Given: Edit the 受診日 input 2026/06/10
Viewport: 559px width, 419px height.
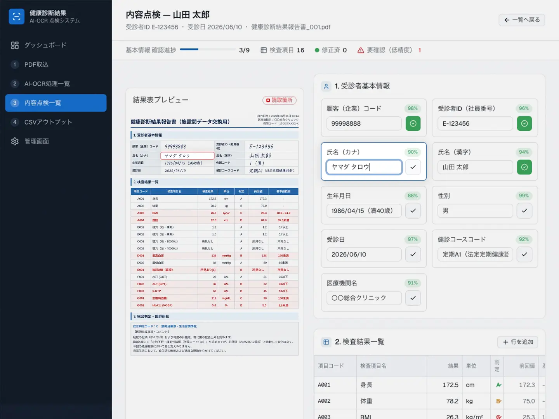Looking at the screenshot, I should click(x=364, y=255).
